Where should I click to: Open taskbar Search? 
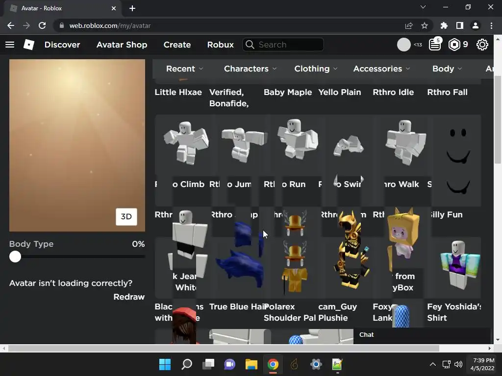pos(187,364)
